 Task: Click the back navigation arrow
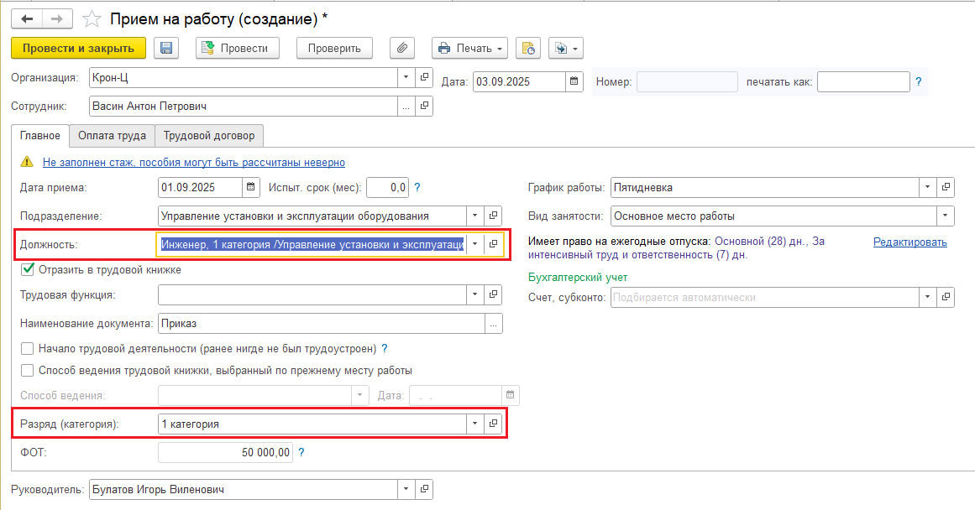pyautogui.click(x=27, y=18)
